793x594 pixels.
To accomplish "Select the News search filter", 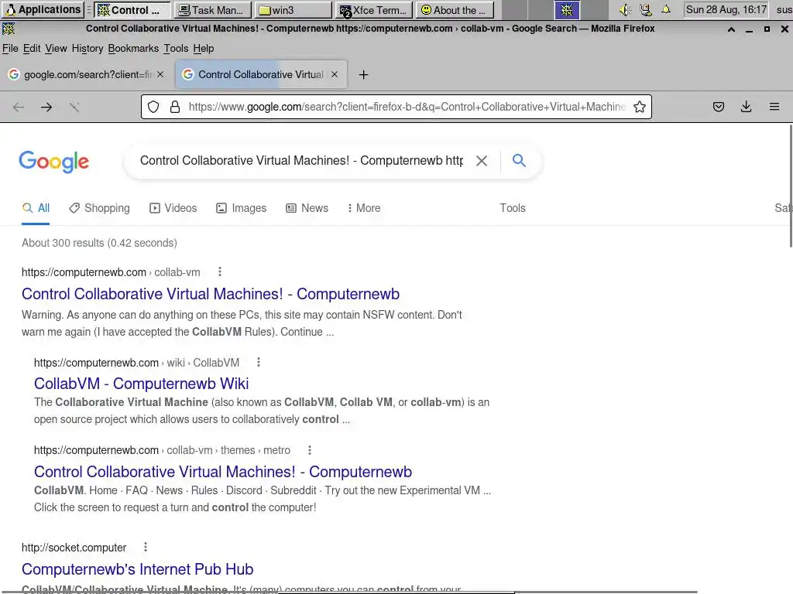I will pos(307,208).
